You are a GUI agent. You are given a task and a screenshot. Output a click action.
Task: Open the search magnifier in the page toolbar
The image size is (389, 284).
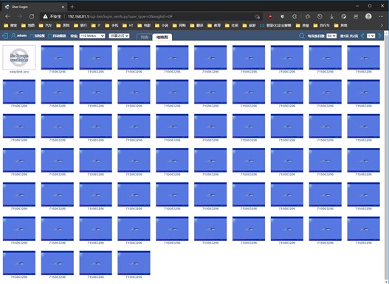coord(302,36)
